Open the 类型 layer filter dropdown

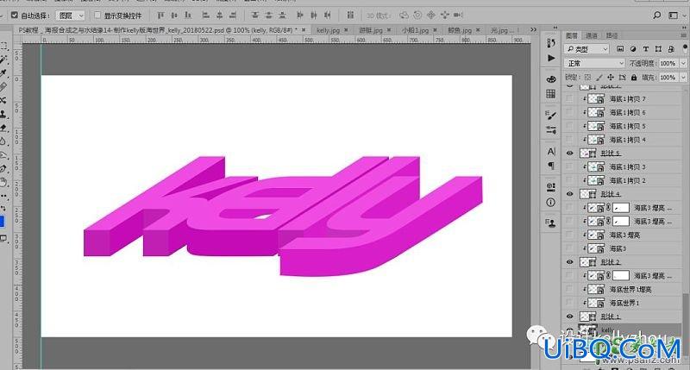point(586,49)
